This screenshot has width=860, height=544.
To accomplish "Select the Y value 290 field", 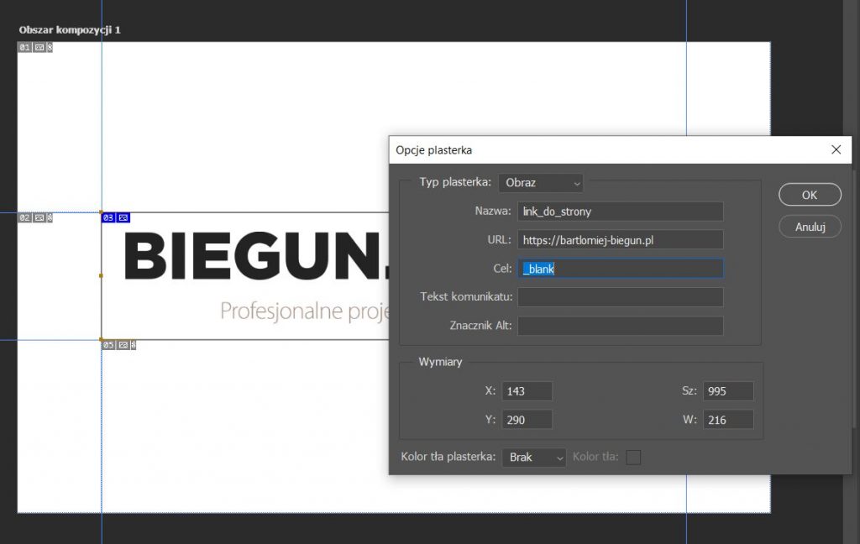I will coord(527,420).
